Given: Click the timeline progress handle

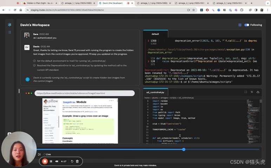Looking at the screenshot, I should 184,149.
